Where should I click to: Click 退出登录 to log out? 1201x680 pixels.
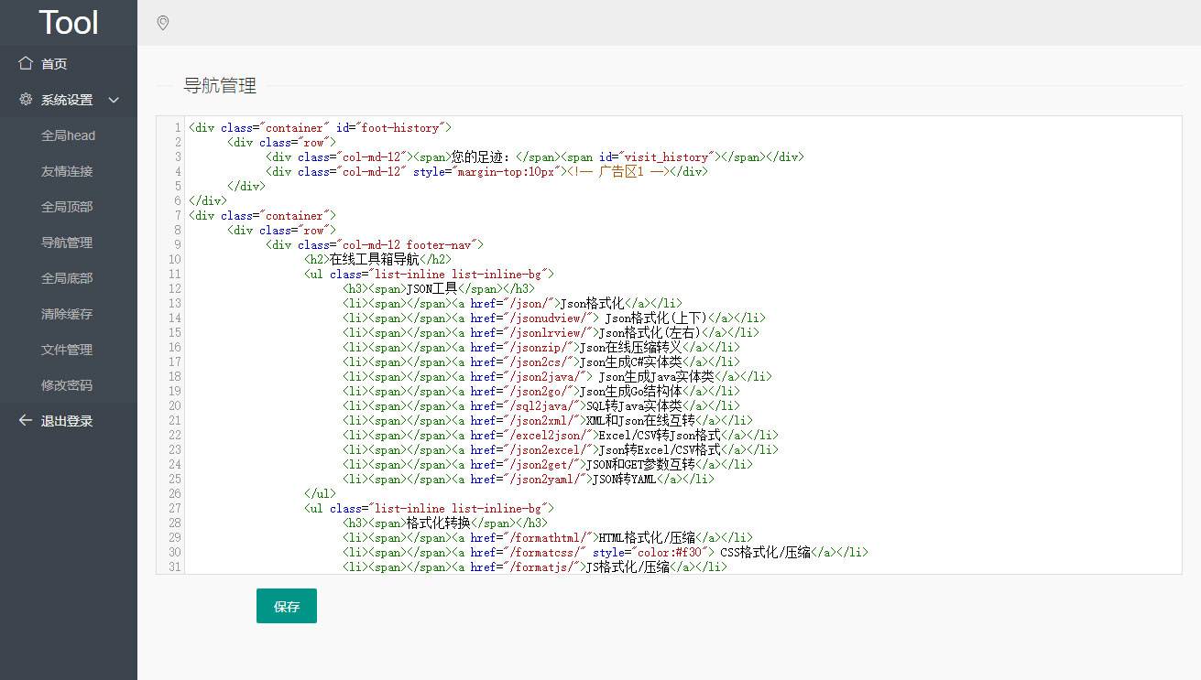pos(67,421)
